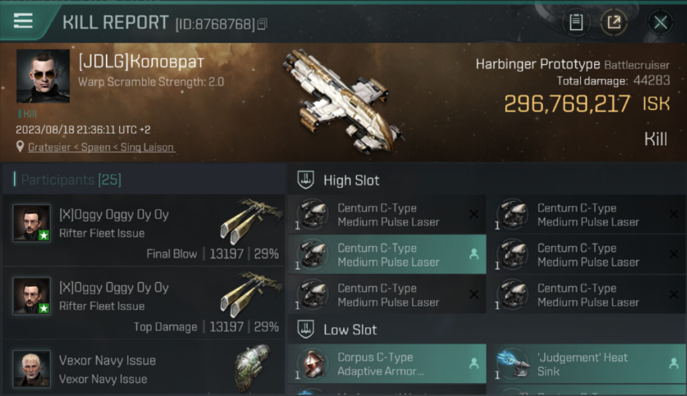Screen dimensions: 687x396
Task: Copy the kill report ID
Action: [263, 24]
